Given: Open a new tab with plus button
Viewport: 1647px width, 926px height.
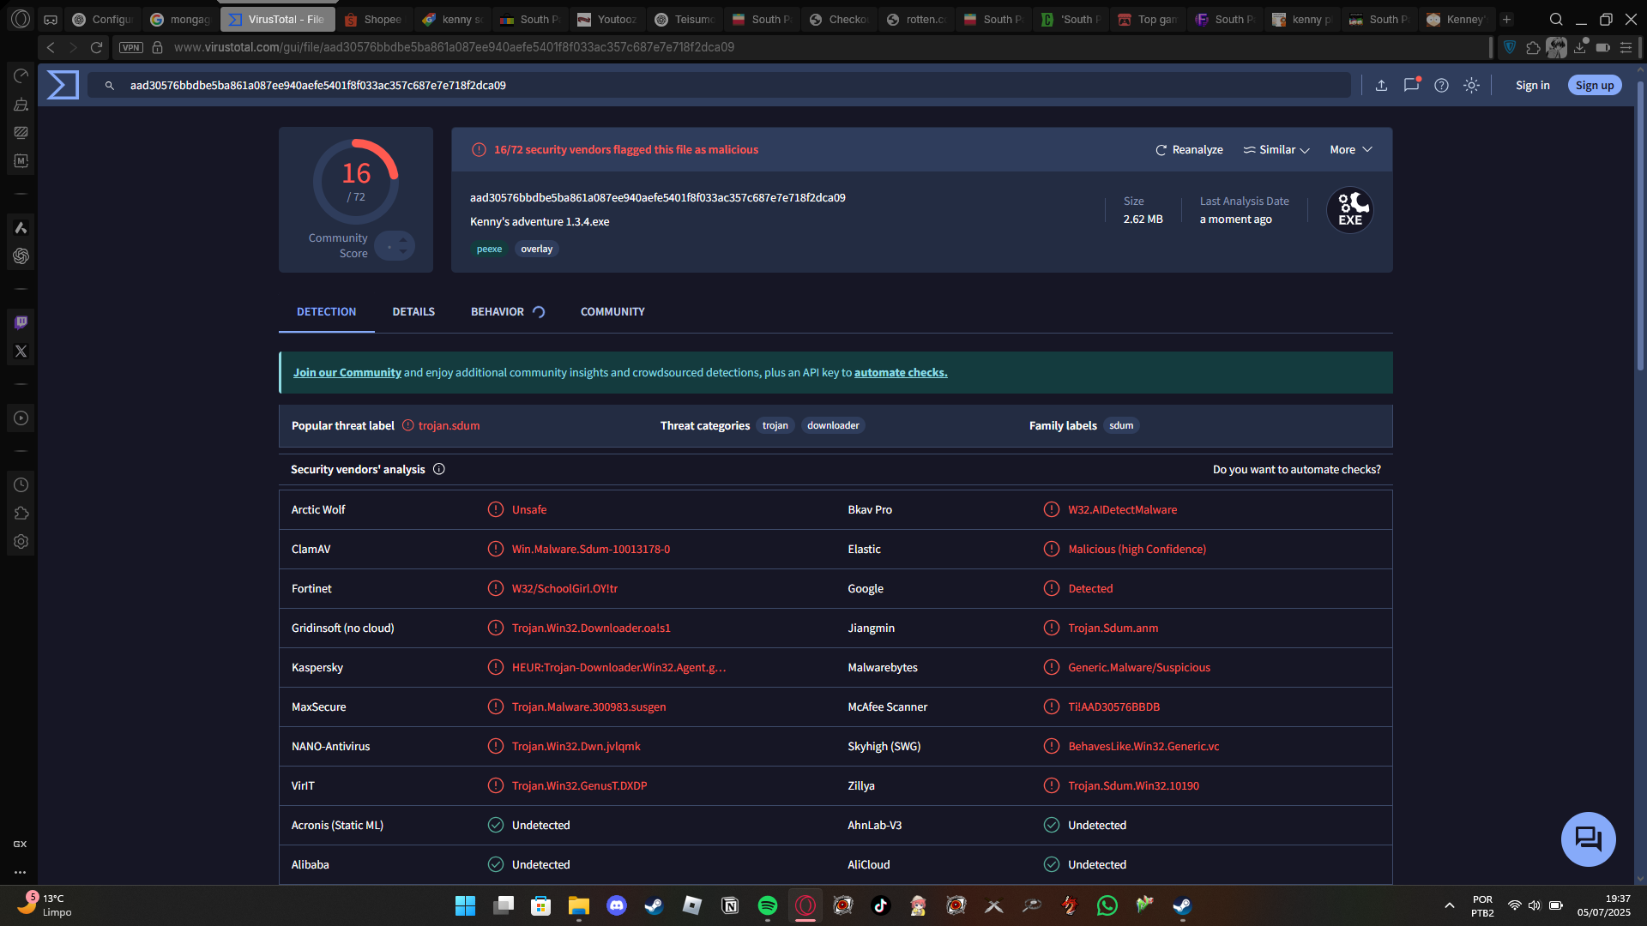Looking at the screenshot, I should click(1507, 19).
